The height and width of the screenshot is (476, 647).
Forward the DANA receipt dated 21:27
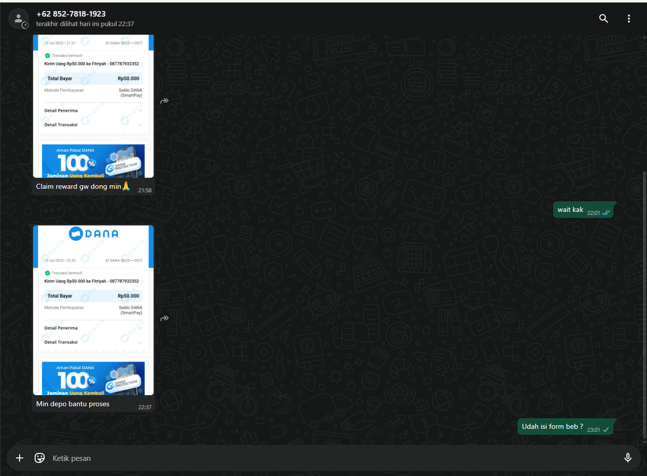tap(165, 101)
